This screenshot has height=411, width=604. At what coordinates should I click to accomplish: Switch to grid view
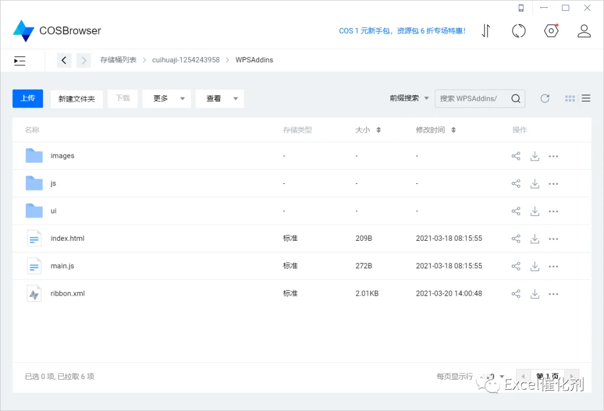pos(570,99)
